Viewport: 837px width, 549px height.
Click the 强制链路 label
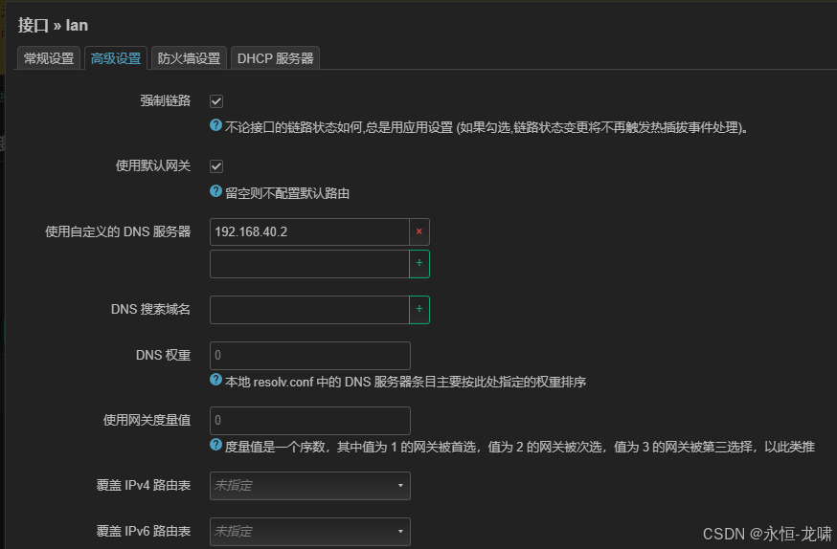point(166,100)
